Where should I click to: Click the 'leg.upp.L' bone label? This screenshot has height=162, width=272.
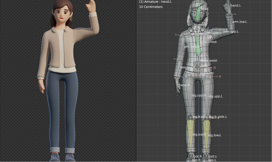(216, 96)
